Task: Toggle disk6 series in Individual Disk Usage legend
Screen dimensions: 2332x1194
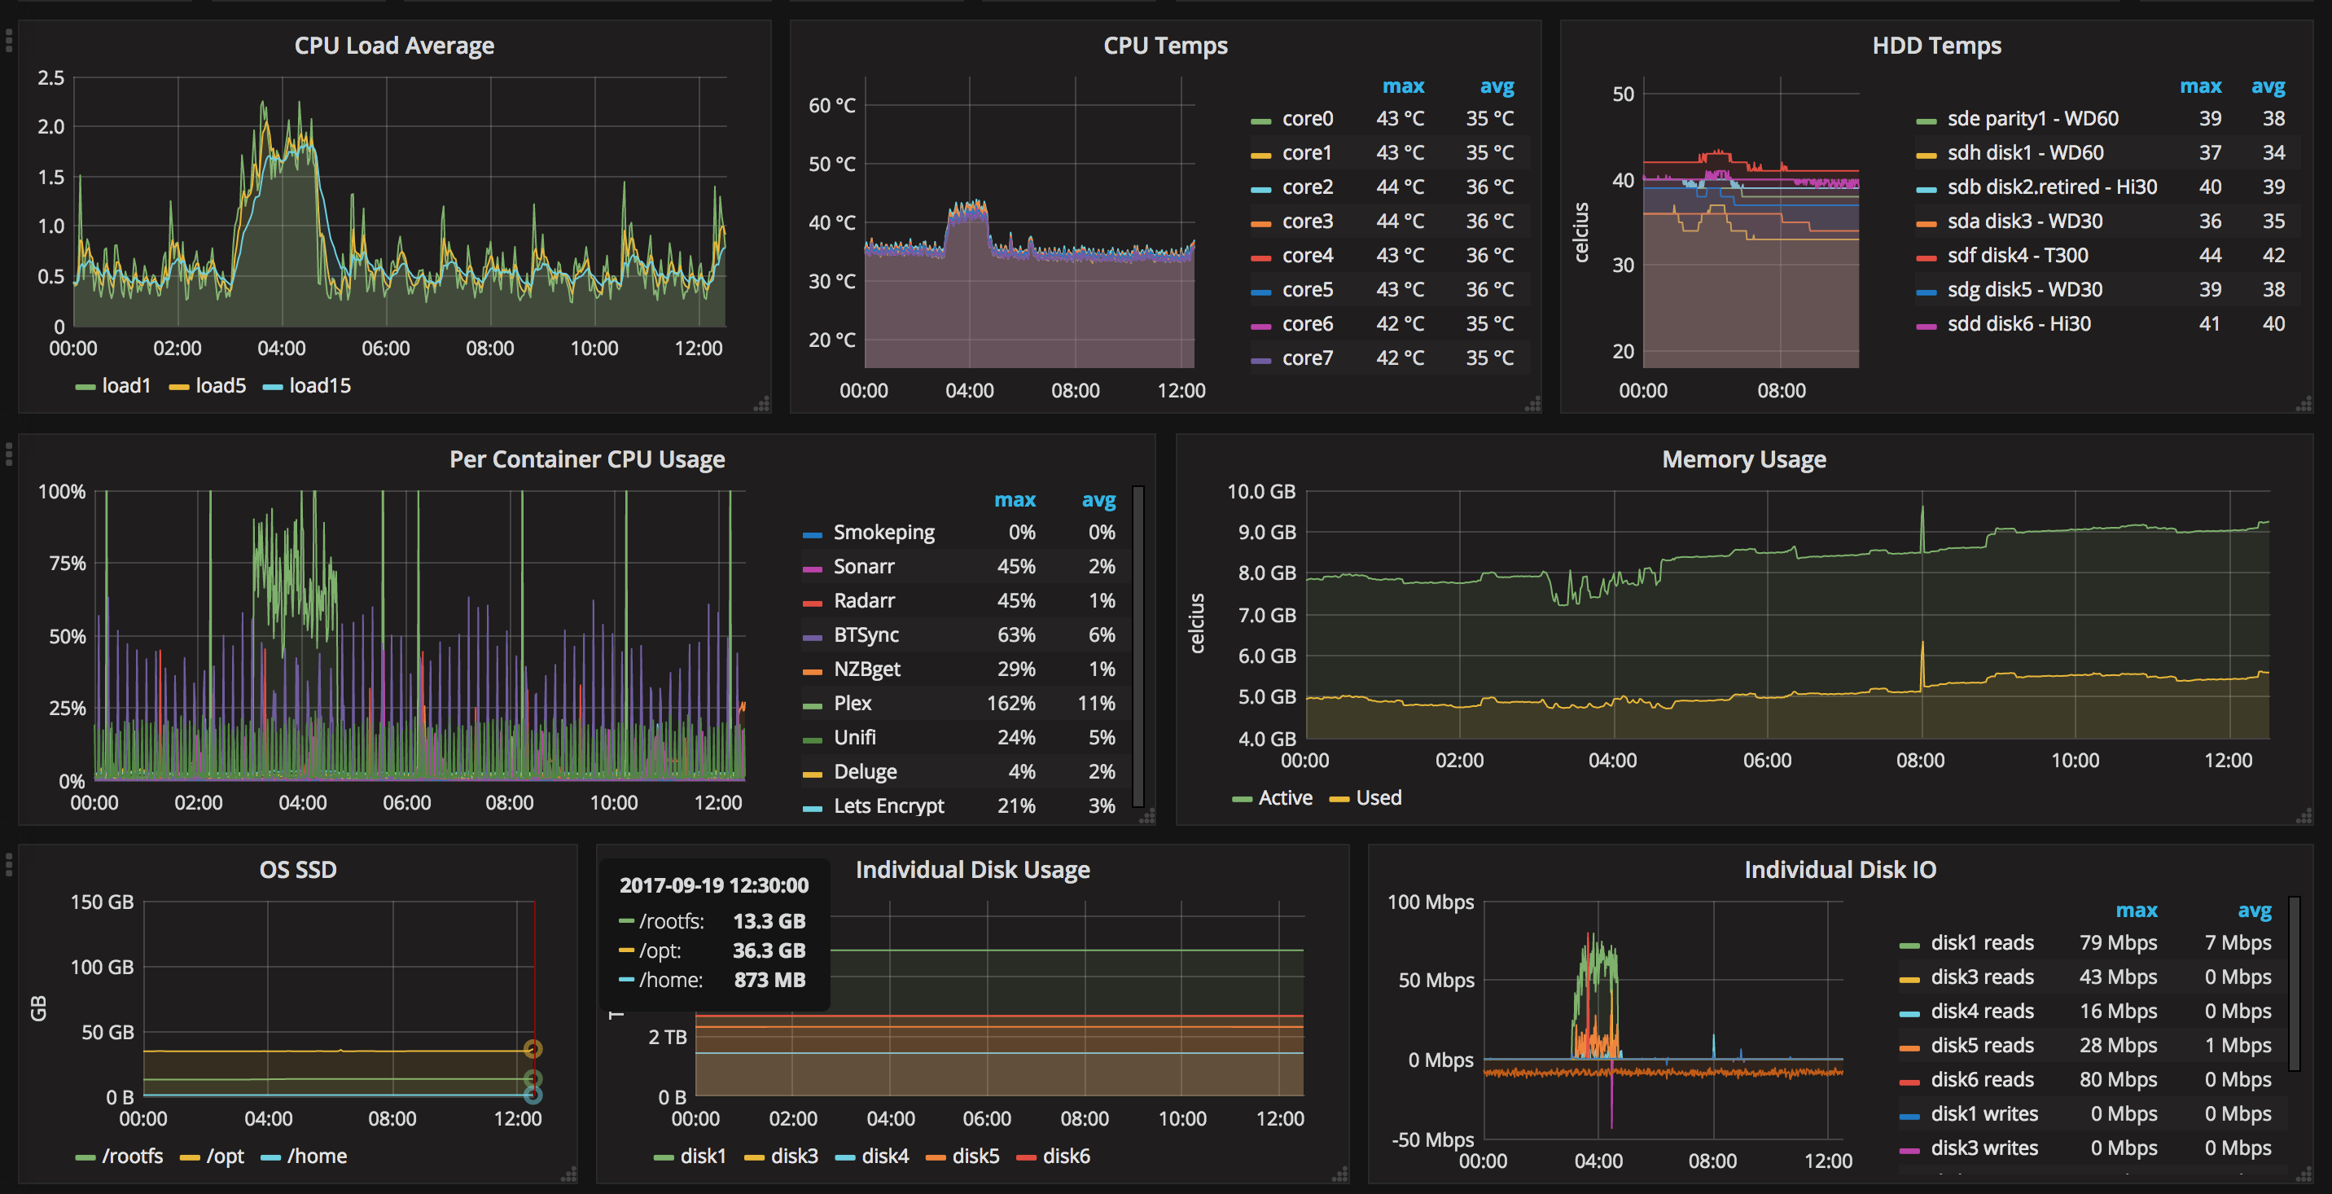Action: (x=1066, y=1156)
